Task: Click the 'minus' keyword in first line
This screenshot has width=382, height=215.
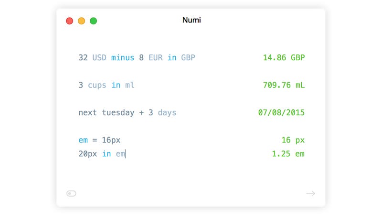Action: [123, 57]
